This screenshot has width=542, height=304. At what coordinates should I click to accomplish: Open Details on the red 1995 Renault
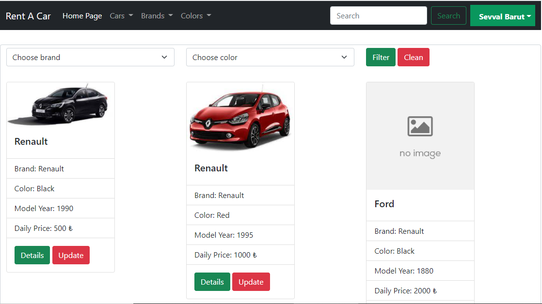[212, 282]
